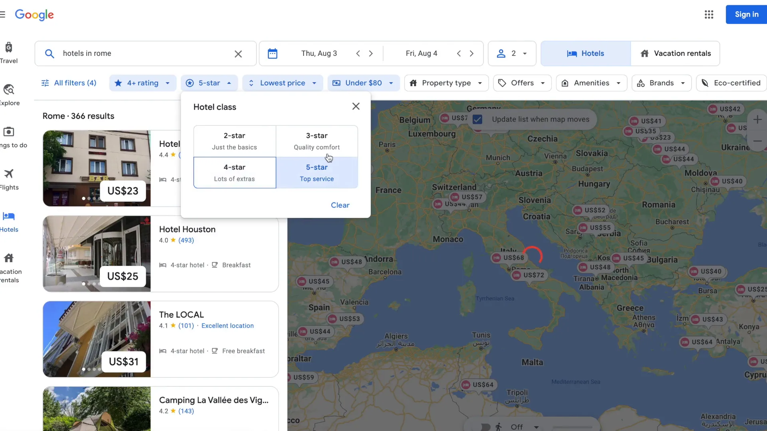
Task: Open Hotels in the sidebar
Action: 9,222
